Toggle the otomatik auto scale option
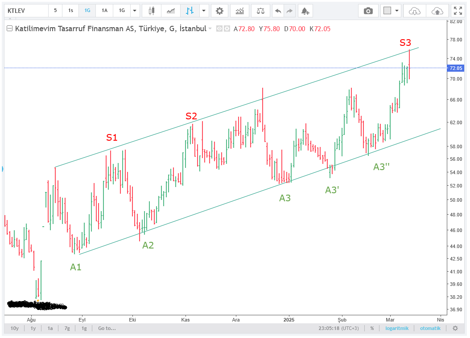This screenshot has height=338, width=470. [430, 328]
